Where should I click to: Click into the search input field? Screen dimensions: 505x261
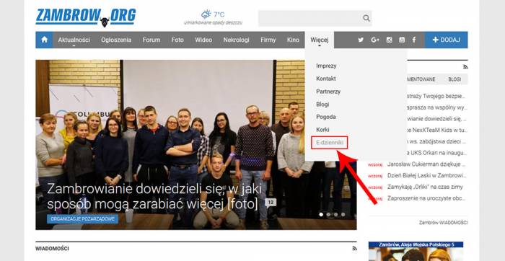(309, 18)
